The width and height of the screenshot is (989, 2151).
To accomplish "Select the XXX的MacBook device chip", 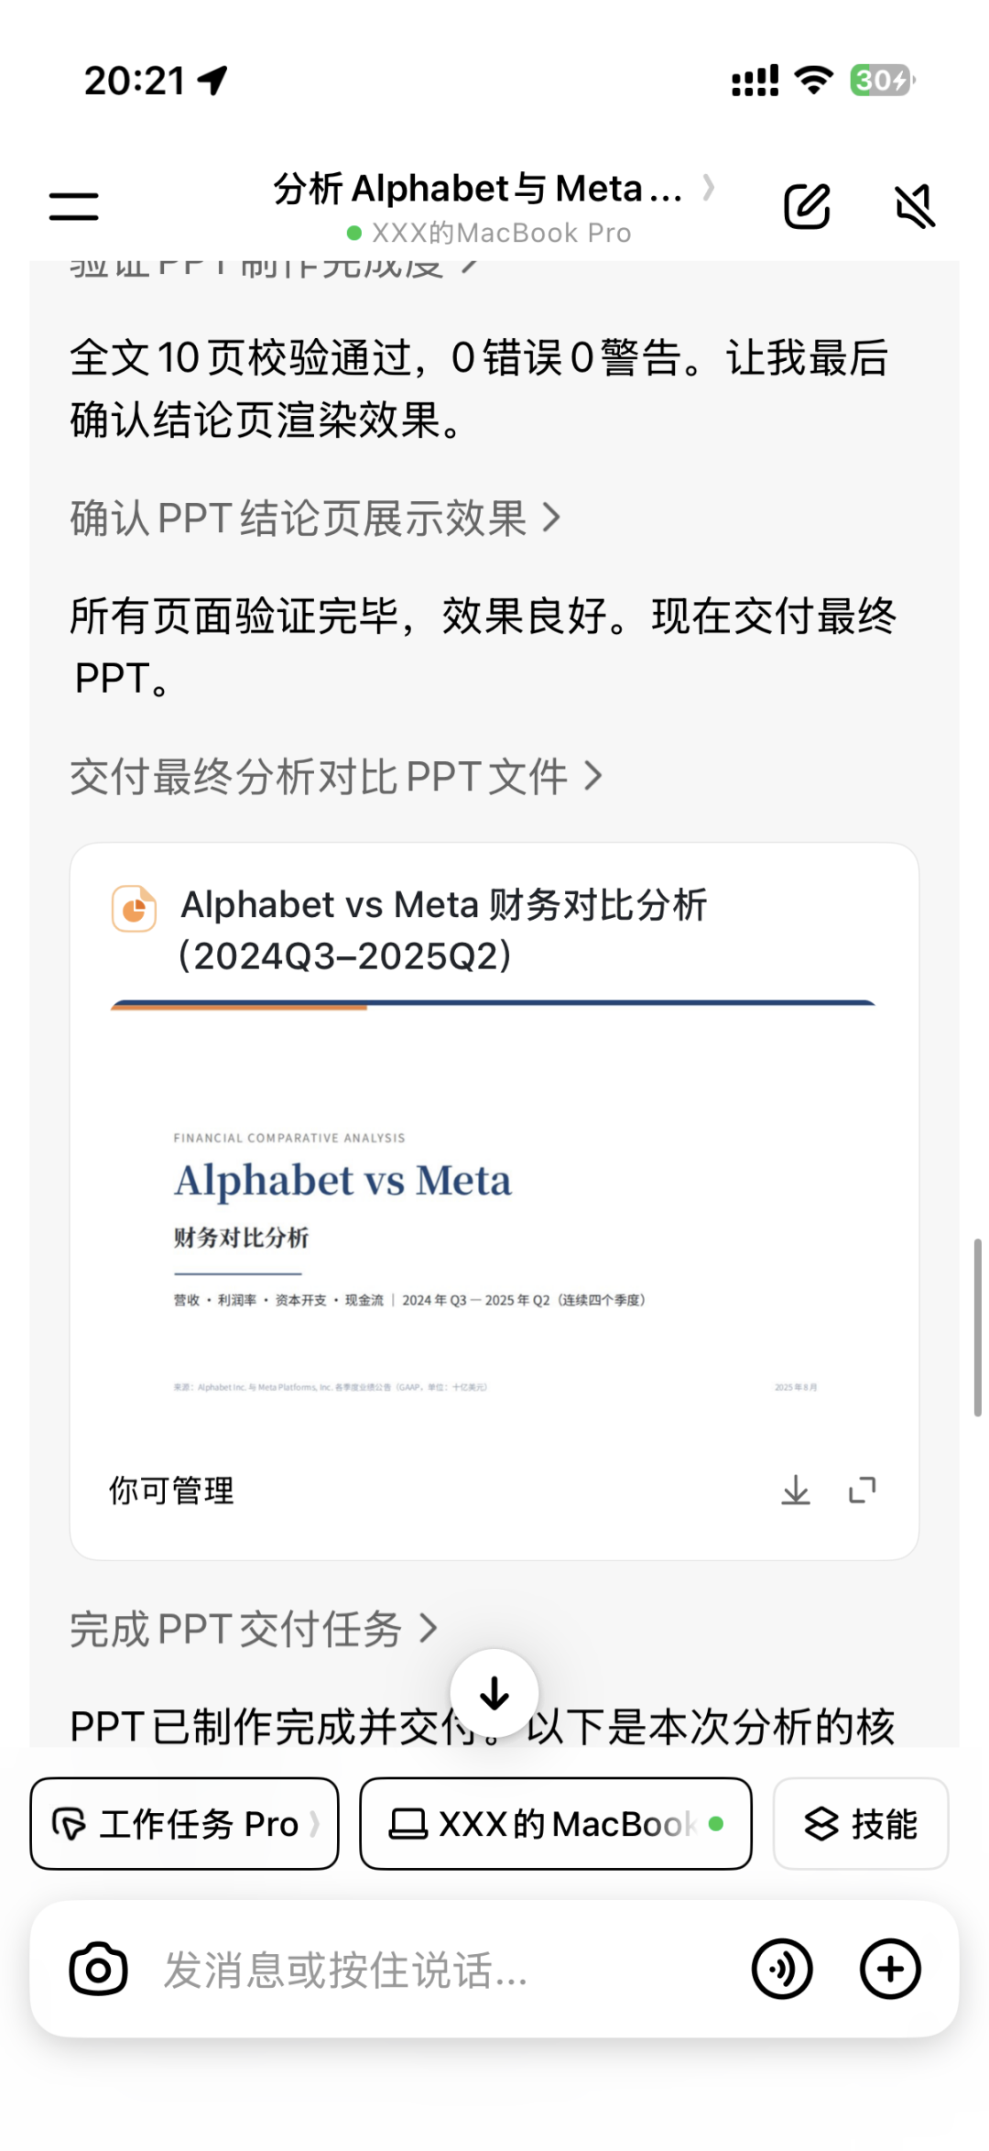I will pos(556,1823).
